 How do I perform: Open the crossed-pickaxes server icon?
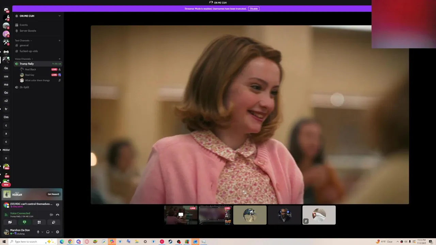pyautogui.click(x=6, y=42)
